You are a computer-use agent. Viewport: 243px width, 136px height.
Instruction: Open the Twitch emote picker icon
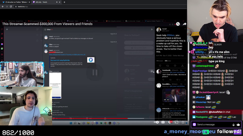(238, 125)
